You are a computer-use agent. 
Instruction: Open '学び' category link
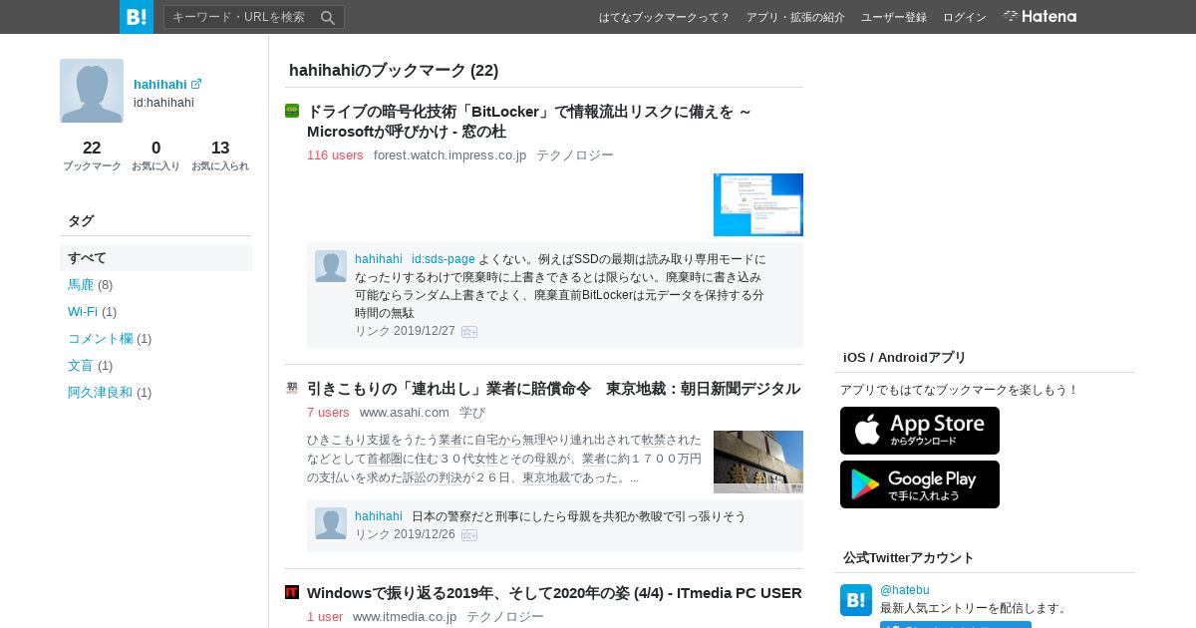click(472, 412)
